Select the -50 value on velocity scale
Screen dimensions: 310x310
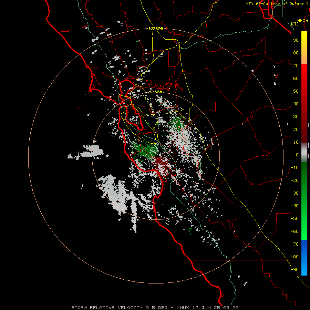(294, 219)
